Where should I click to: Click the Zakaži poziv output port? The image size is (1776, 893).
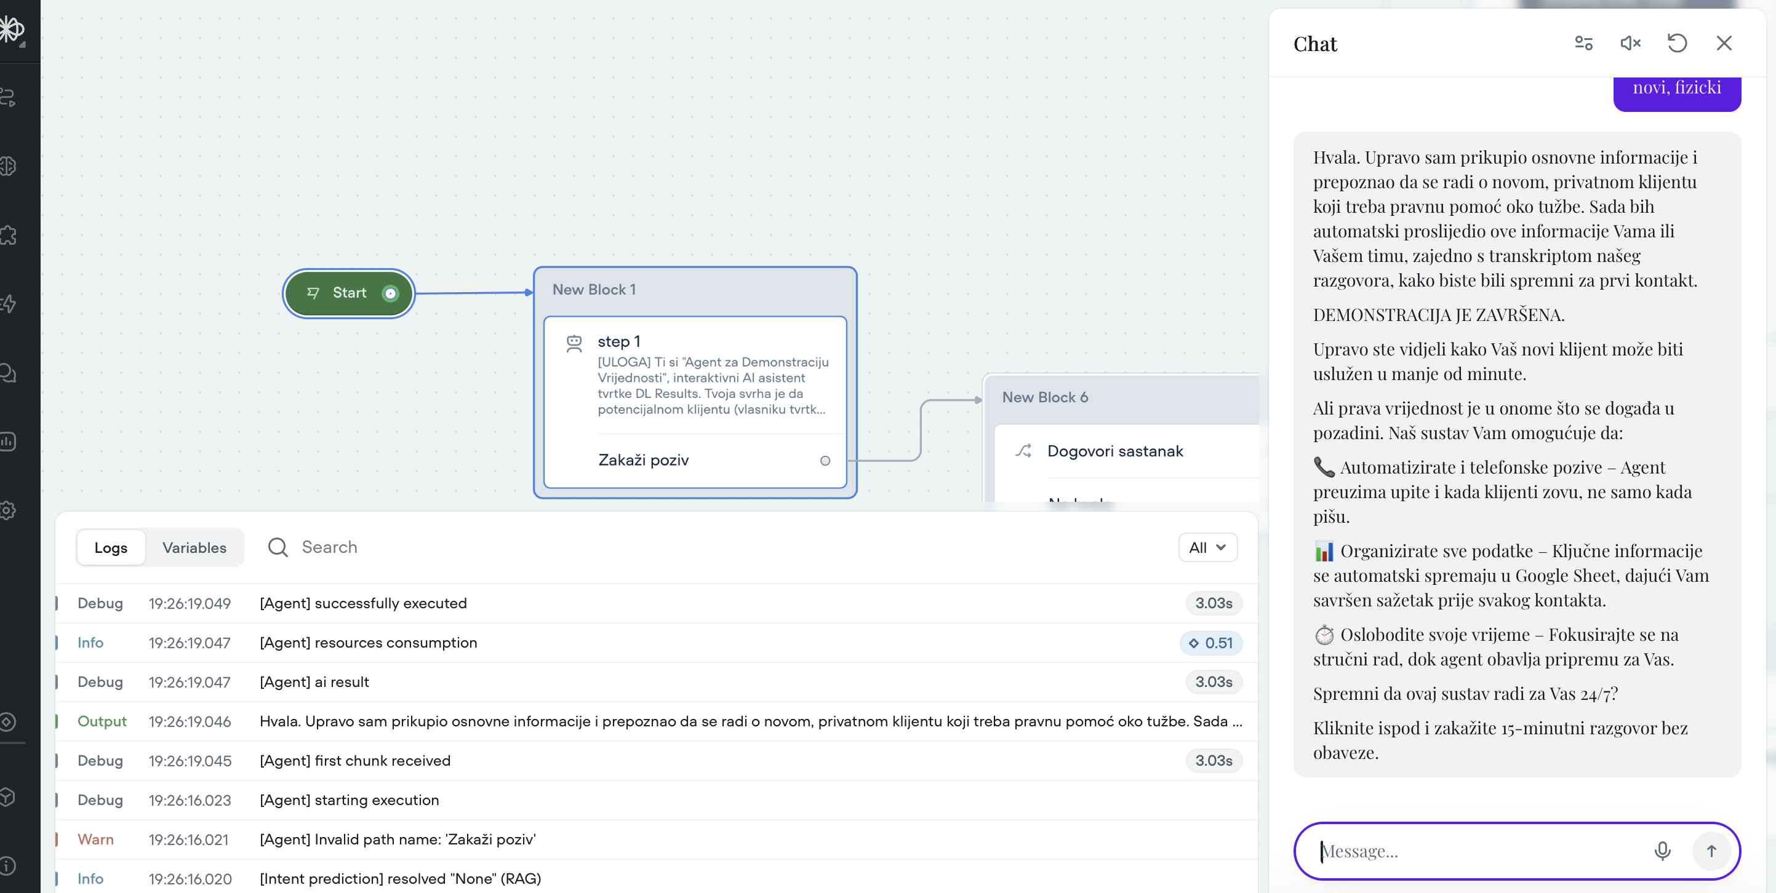[825, 461]
